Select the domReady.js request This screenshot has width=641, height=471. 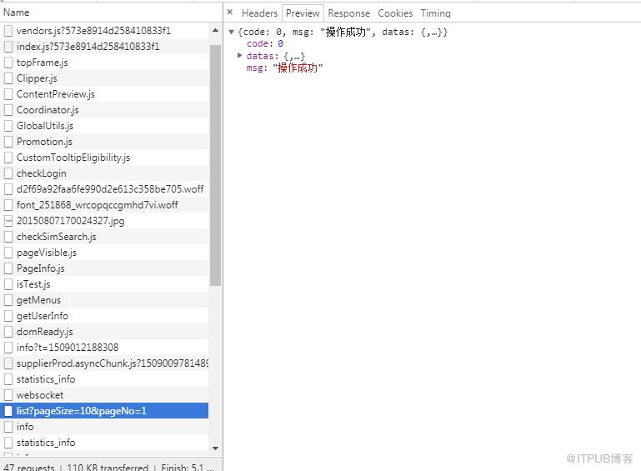[x=106, y=332]
